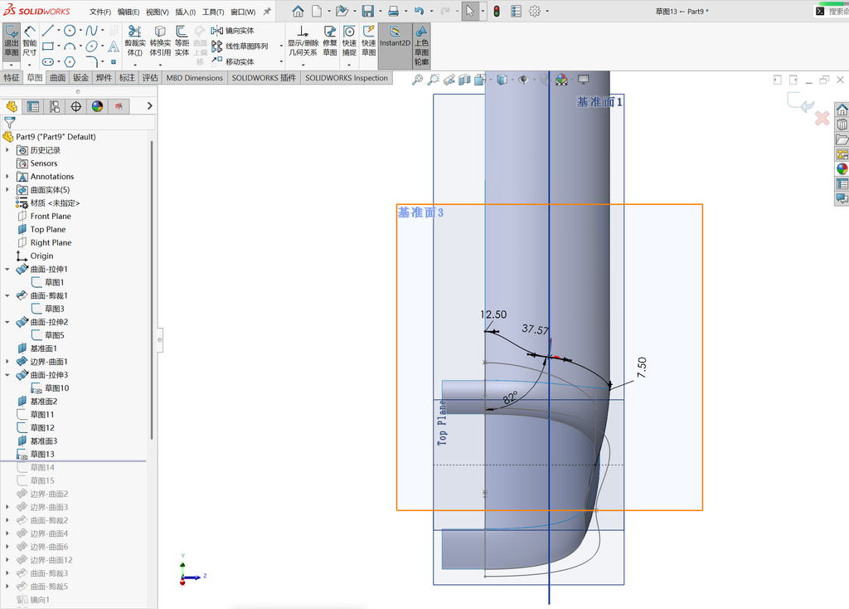Expand the Annotations tree node
Viewport: 849px width, 609px height.
point(7,177)
